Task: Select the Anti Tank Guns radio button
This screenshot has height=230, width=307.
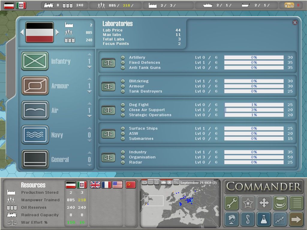Action: pos(123,68)
